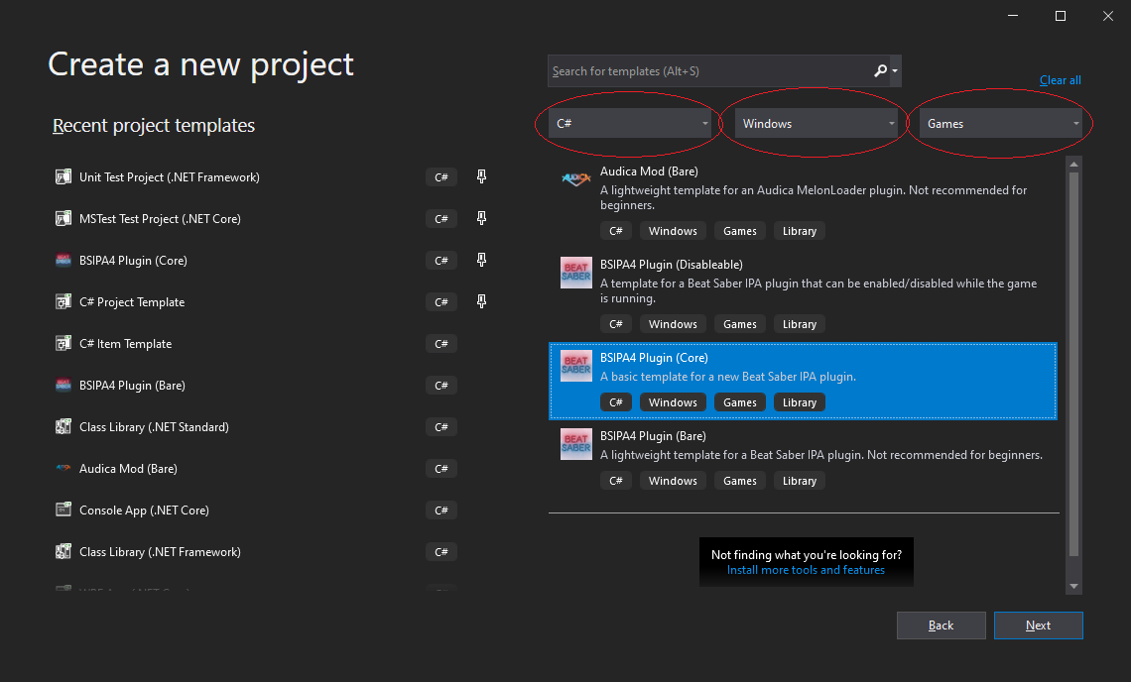The width and height of the screenshot is (1131, 682).
Task: Click the Audica icon in the recent templates list
Action: coord(63,468)
